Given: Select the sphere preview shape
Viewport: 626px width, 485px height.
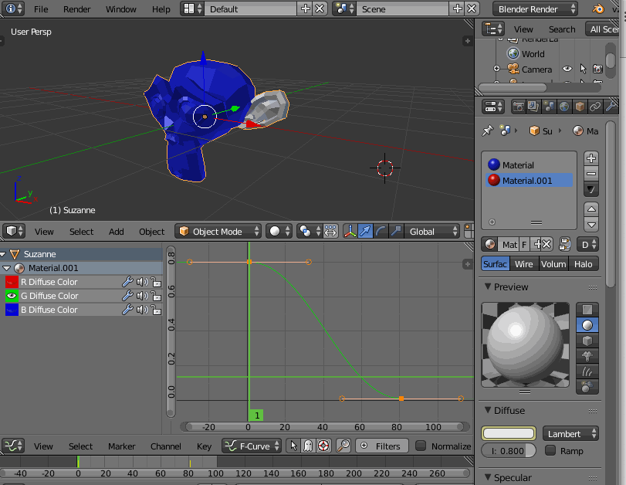Looking at the screenshot, I should (587, 325).
